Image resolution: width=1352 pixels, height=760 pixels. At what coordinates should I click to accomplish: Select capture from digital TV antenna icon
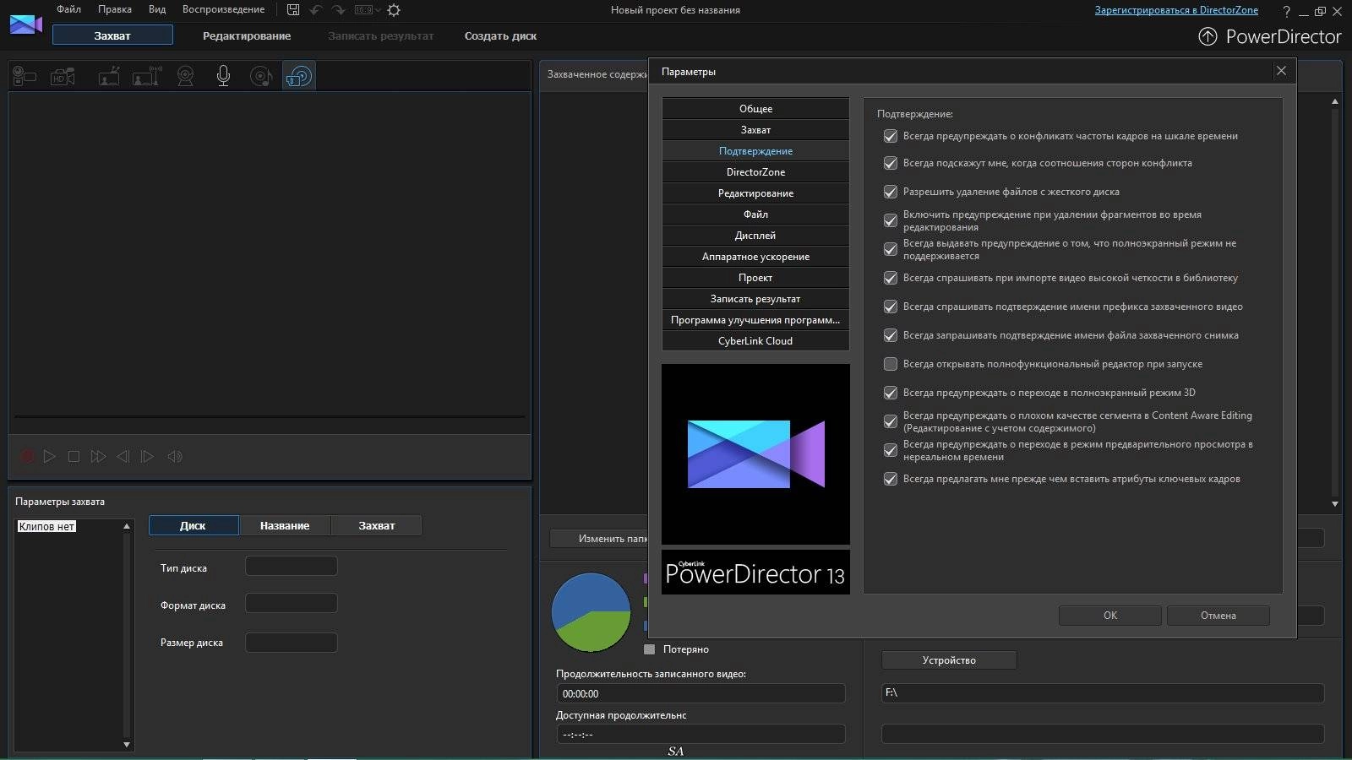click(x=146, y=77)
